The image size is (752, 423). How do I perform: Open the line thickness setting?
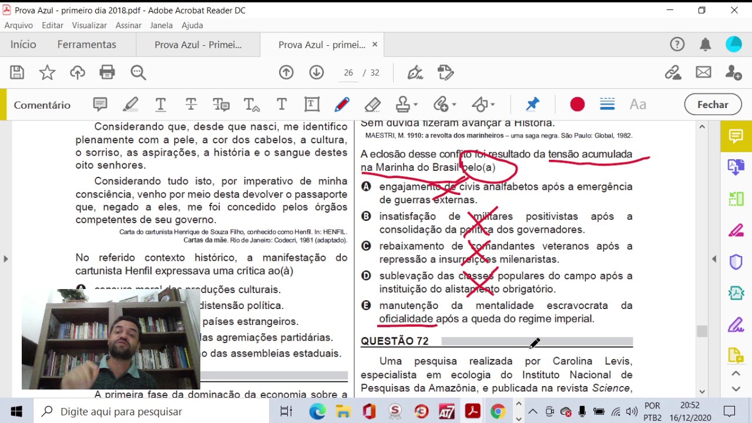pos(607,105)
